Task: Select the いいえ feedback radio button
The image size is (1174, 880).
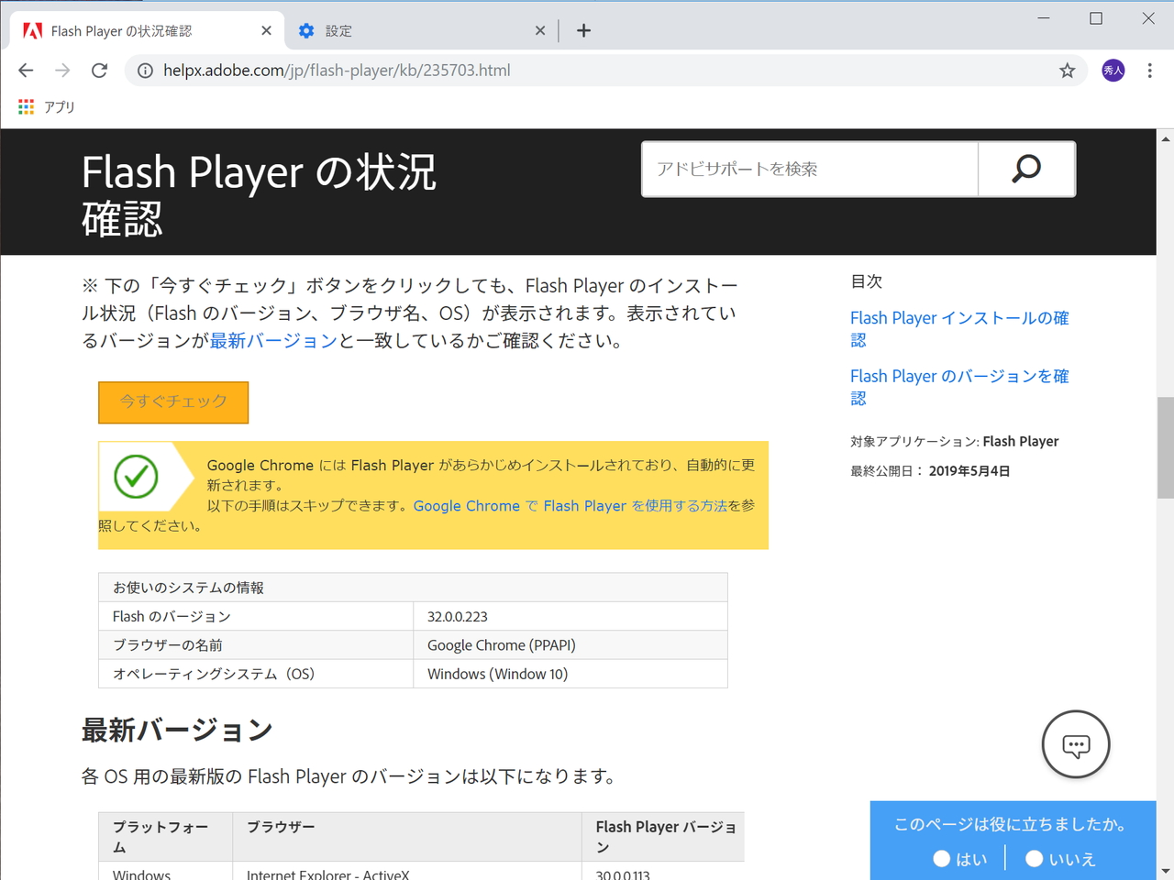Action: click(x=1035, y=859)
